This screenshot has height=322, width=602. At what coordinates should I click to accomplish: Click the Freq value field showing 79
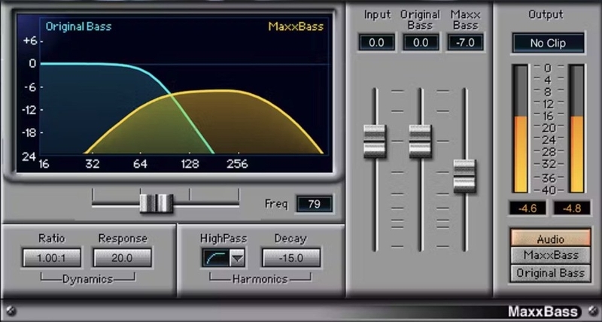tap(314, 204)
